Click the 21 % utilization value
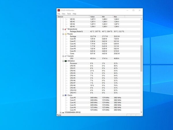Image resolution: width=173 pixels, height=130 pixels. click(x=92, y=71)
